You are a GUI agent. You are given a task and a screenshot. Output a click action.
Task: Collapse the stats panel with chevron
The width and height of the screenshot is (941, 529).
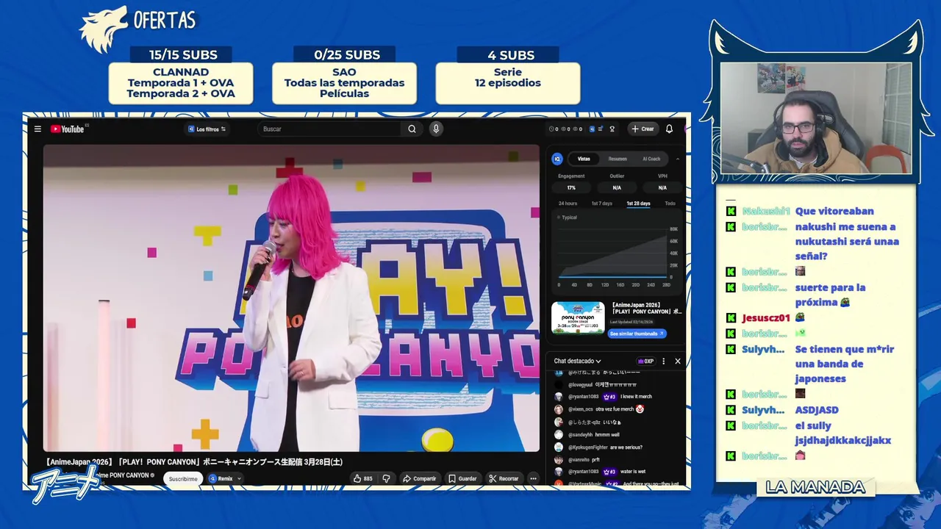coord(678,159)
